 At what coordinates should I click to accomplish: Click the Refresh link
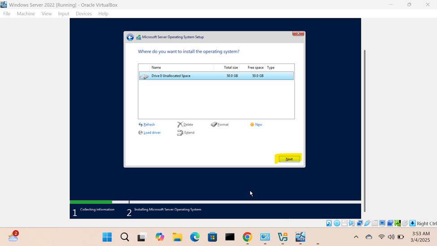click(147, 125)
